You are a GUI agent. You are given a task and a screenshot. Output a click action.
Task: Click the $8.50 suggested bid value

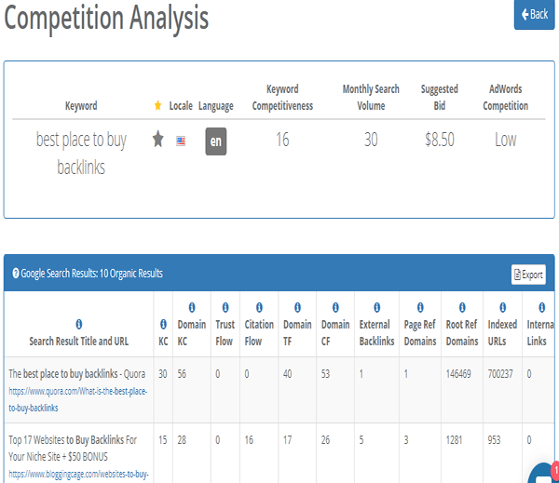pyautogui.click(x=440, y=140)
